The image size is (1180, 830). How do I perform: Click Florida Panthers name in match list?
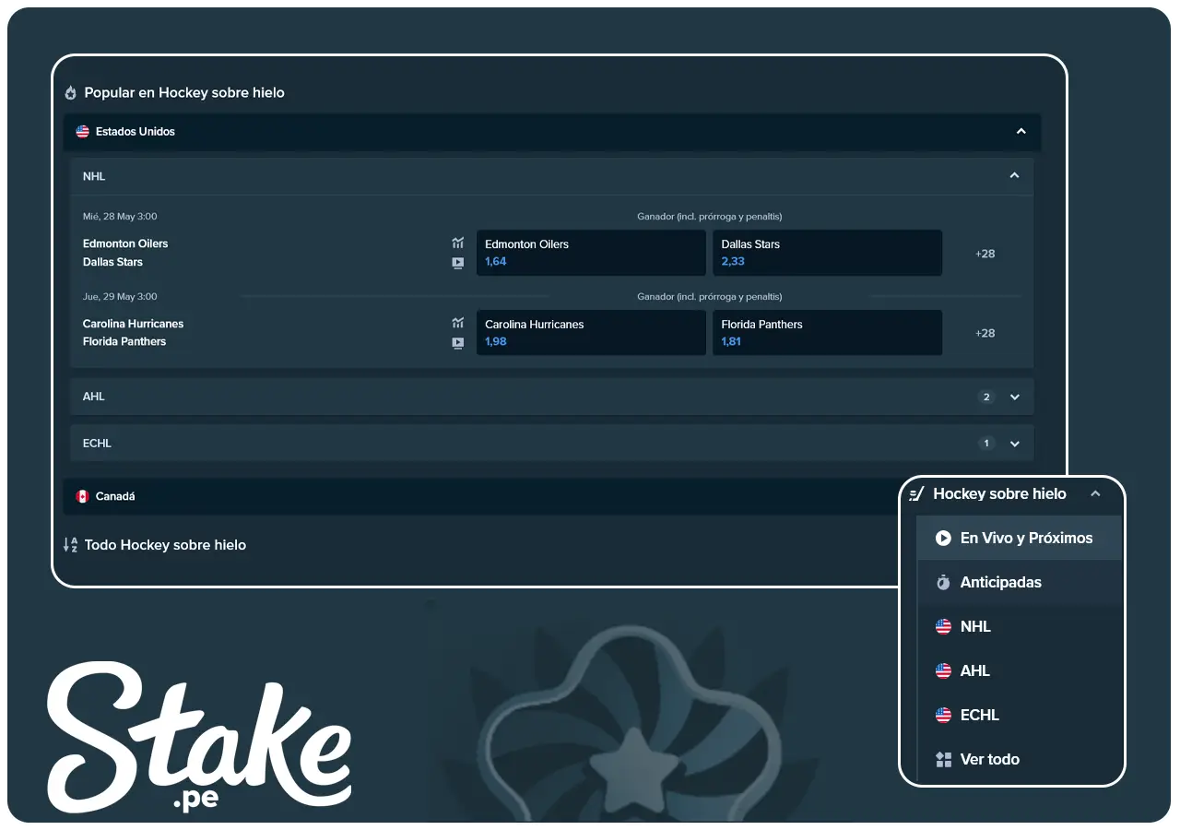click(x=124, y=341)
